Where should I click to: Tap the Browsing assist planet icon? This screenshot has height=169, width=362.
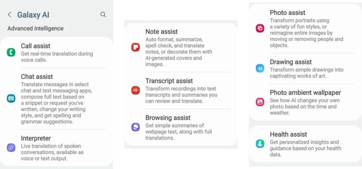coord(136,127)
